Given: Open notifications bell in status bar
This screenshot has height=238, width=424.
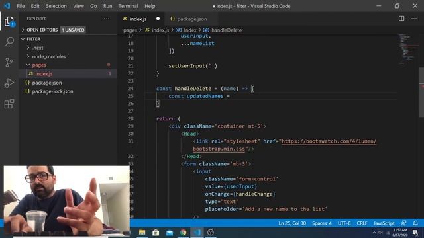Looking at the screenshot, I should [x=415, y=223].
